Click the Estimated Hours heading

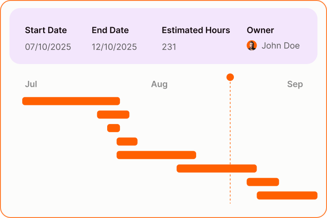[196, 30]
